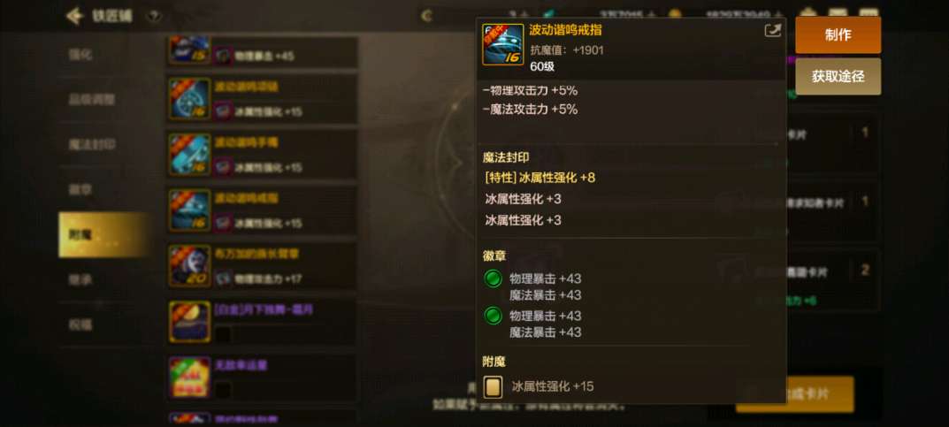
Task: Tap the share icon in the ring tooltip
Action: 773,30
